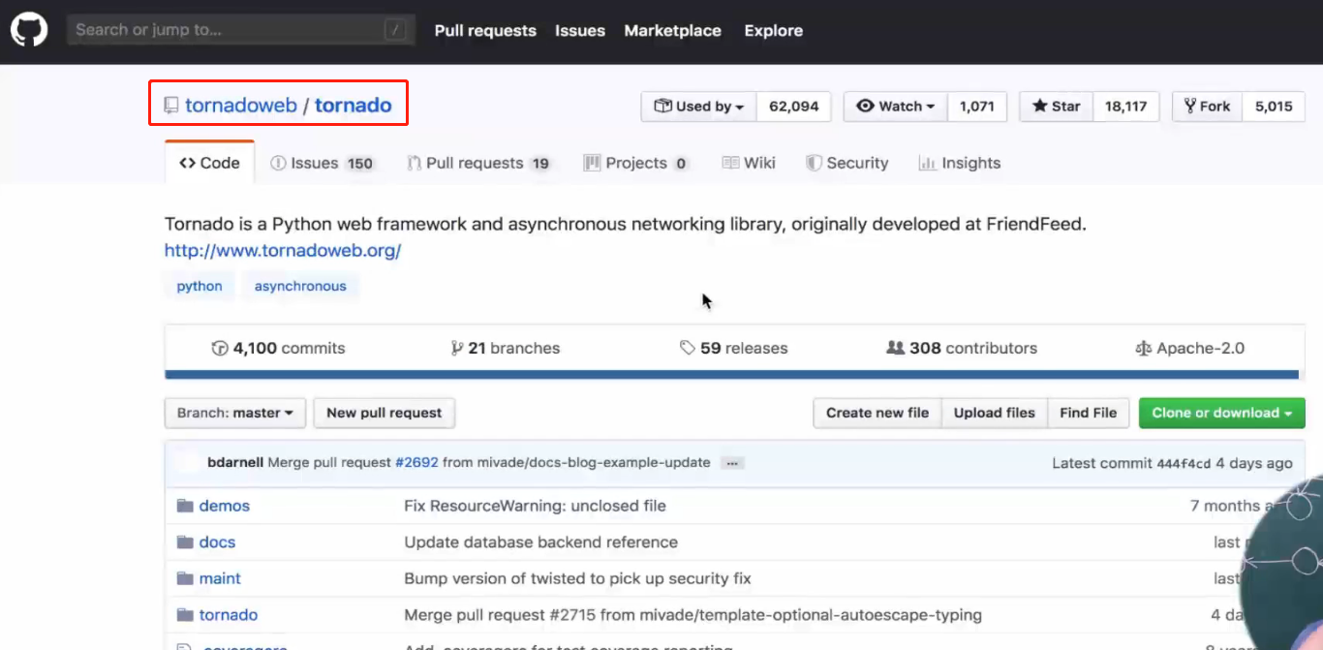Click the Apache-2.0 license scale icon
The height and width of the screenshot is (650, 1323).
1144,349
